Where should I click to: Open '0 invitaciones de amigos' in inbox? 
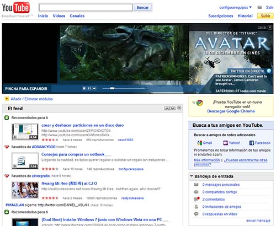point(221,207)
